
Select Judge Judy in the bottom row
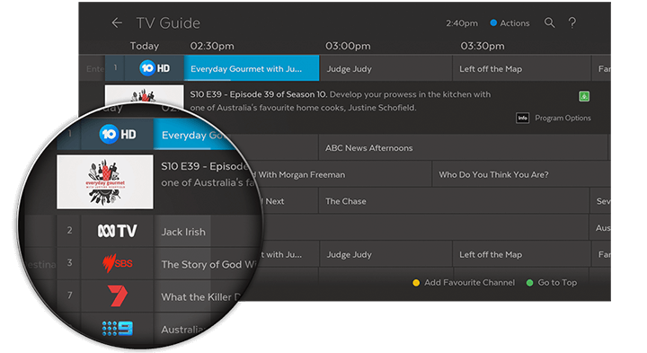pos(386,254)
